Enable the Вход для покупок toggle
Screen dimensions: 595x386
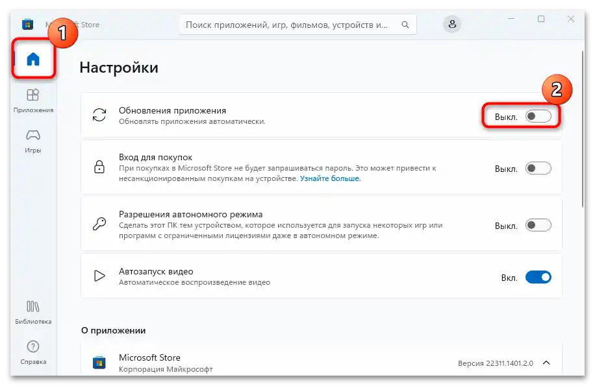coord(538,167)
